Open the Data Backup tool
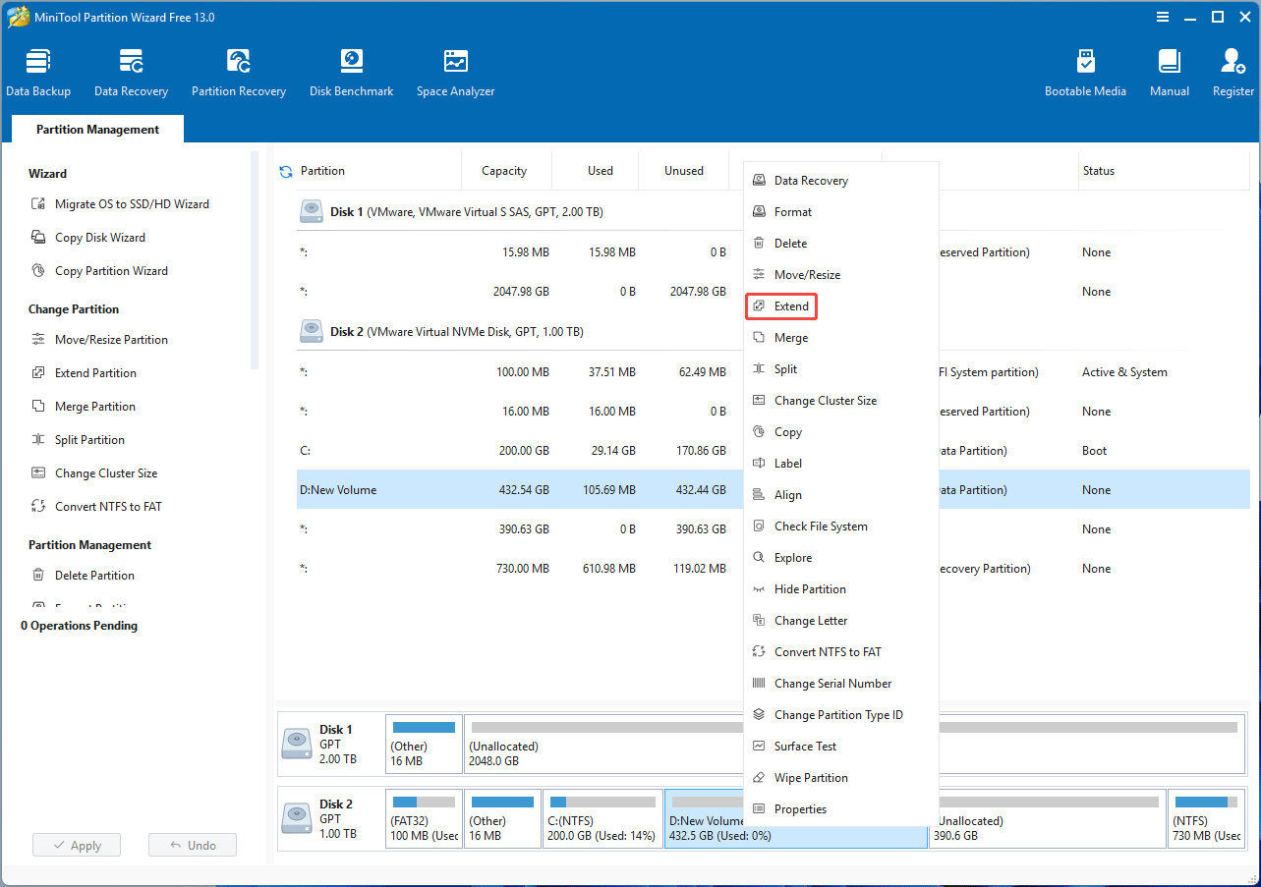1261x887 pixels. 38,73
